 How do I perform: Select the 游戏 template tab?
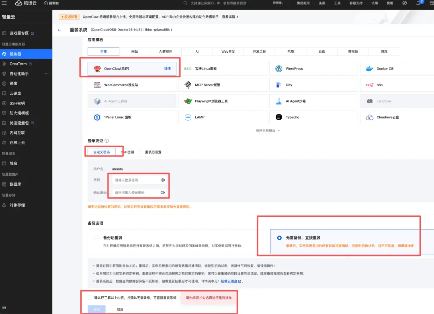pyautogui.click(x=384, y=51)
